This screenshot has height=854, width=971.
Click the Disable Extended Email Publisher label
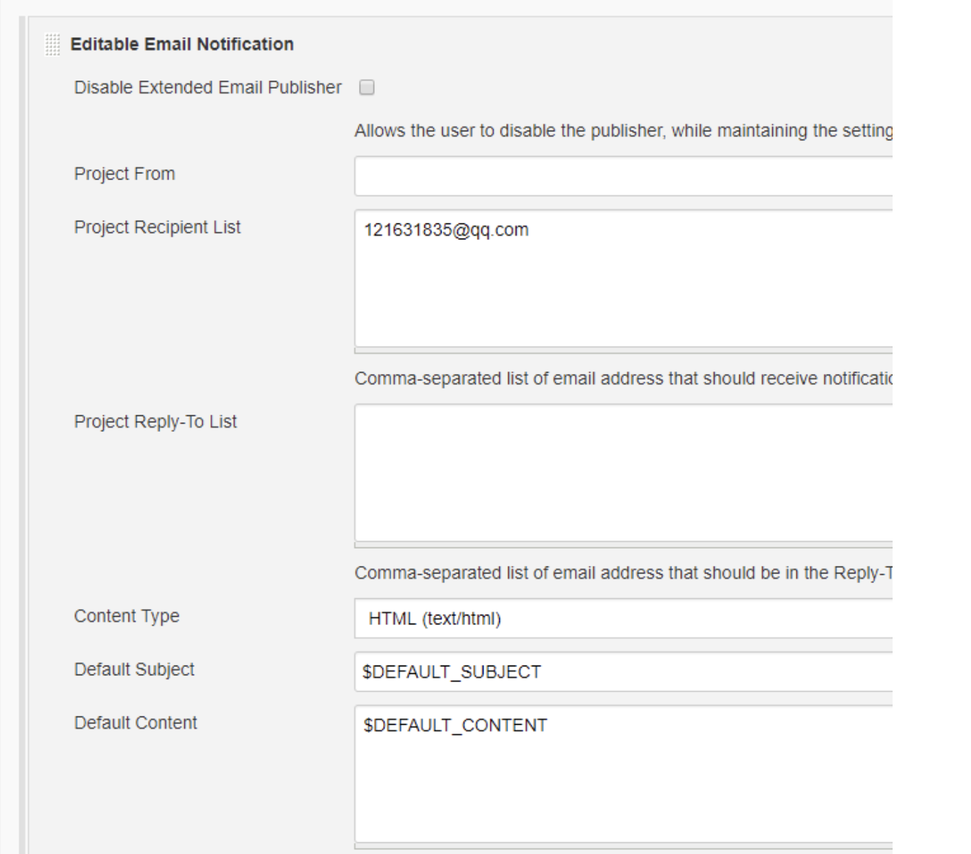coord(208,87)
